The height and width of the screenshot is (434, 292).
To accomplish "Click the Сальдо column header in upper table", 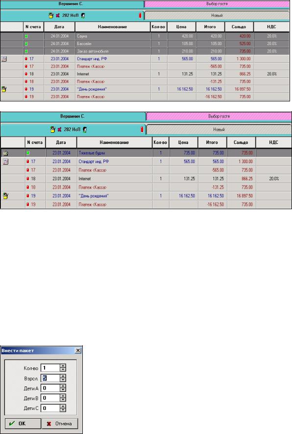I will tap(239, 27).
